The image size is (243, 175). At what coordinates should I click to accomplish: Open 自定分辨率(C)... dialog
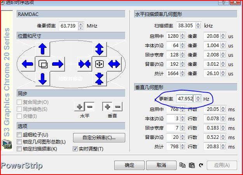point(99,138)
